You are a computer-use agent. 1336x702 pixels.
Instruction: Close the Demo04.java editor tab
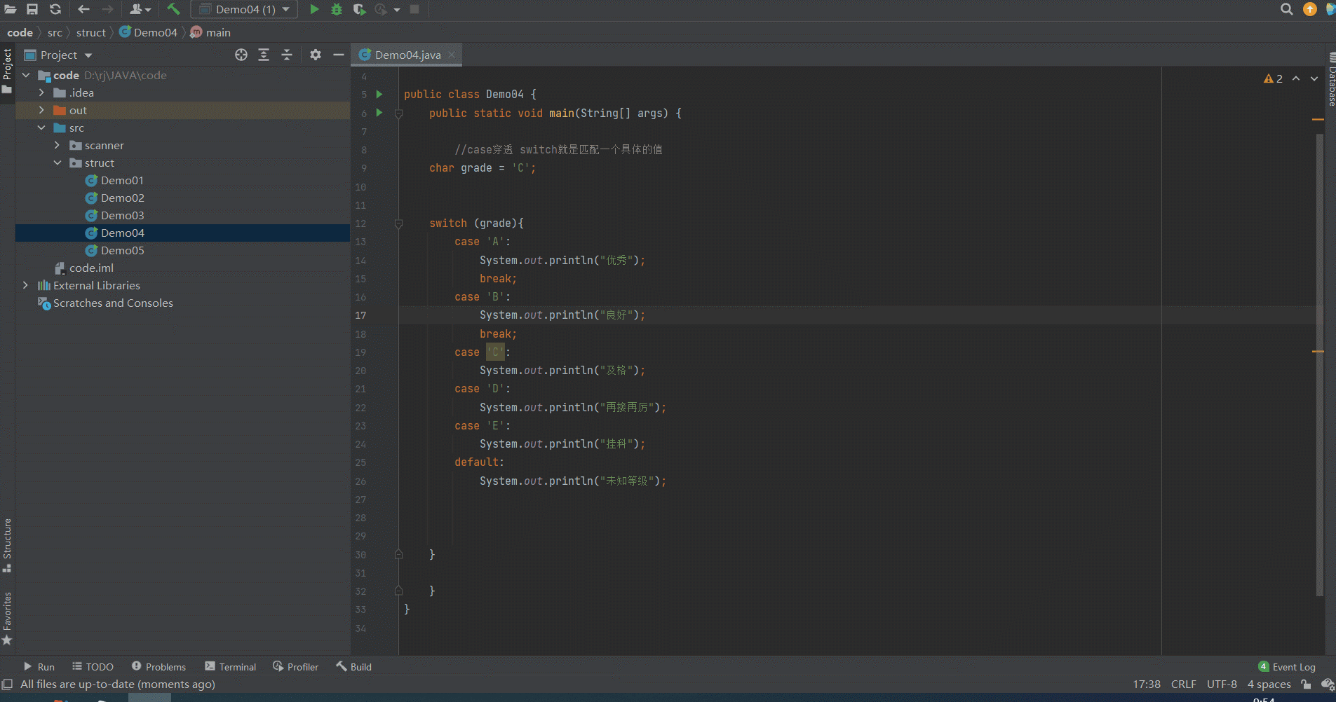[x=452, y=55]
